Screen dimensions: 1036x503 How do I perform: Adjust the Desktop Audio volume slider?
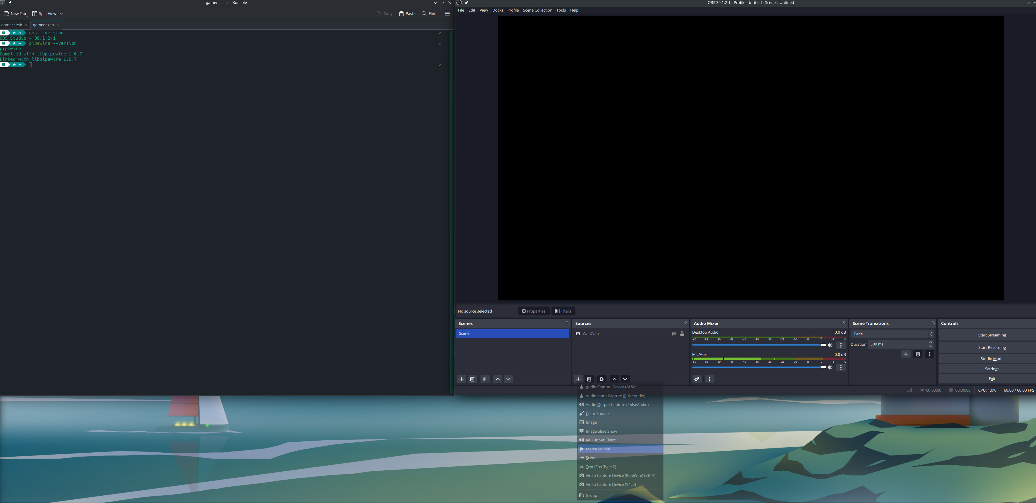[x=823, y=345]
